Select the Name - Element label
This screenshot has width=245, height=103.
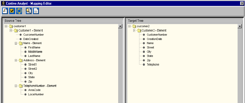[x=32, y=43]
